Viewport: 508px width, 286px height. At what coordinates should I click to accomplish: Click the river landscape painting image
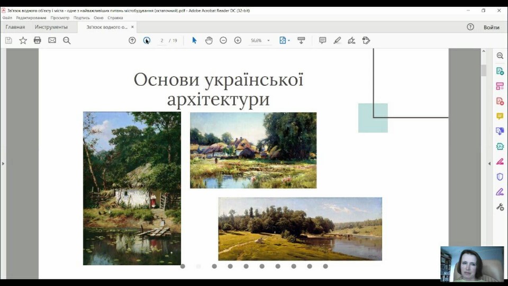[300, 229]
